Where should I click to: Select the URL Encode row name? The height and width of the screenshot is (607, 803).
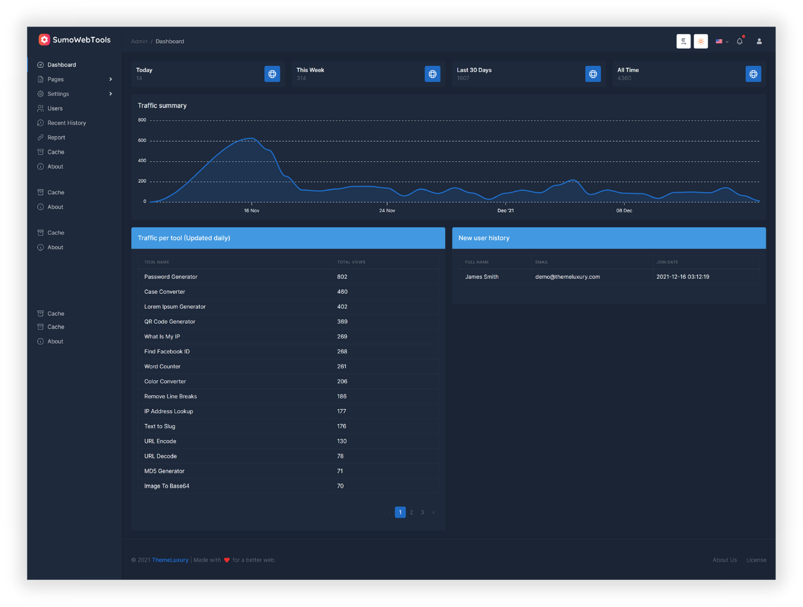point(160,441)
